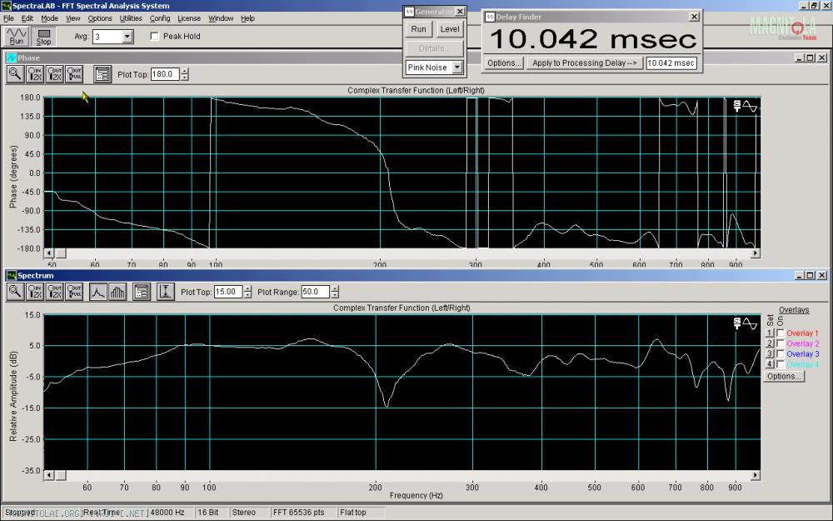Adjust the Phase Plot Top spinner arrows

[184, 74]
